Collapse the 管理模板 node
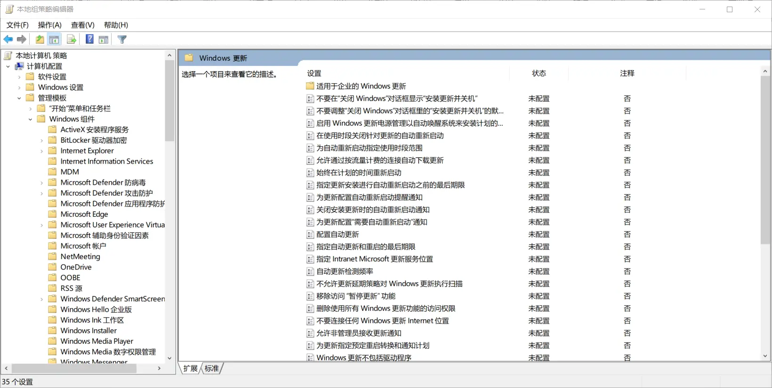The image size is (772, 388). point(19,98)
